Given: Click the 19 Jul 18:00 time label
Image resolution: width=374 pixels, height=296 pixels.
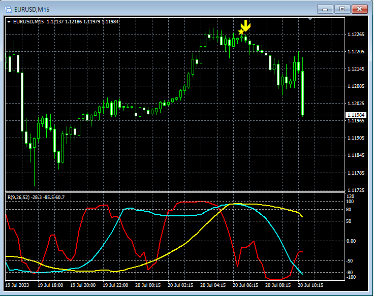Looking at the screenshot, I should coord(50,285).
